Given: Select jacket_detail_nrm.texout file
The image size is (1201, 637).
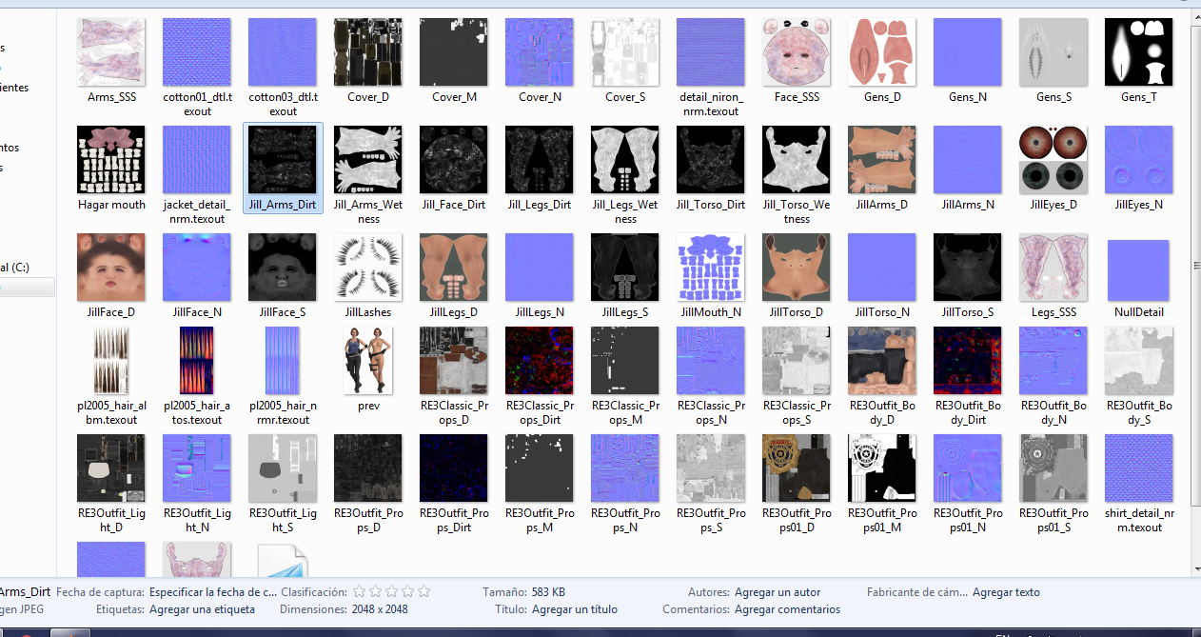Looking at the screenshot, I should click(x=197, y=160).
